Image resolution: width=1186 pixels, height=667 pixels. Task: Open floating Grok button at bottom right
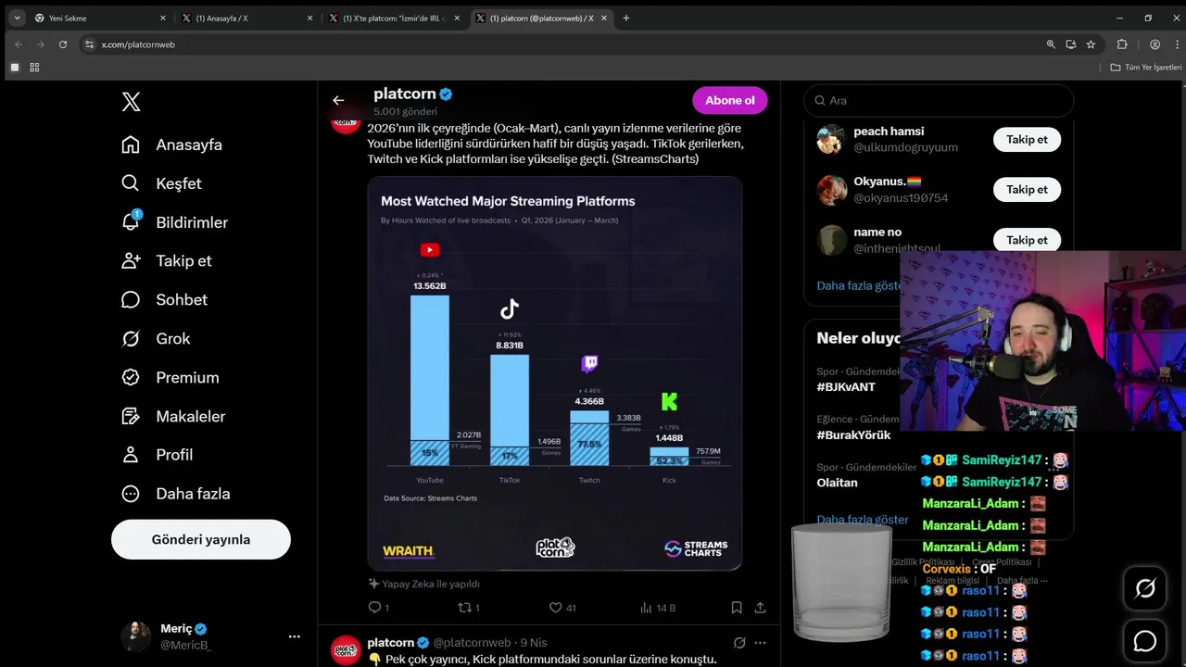(x=1145, y=589)
